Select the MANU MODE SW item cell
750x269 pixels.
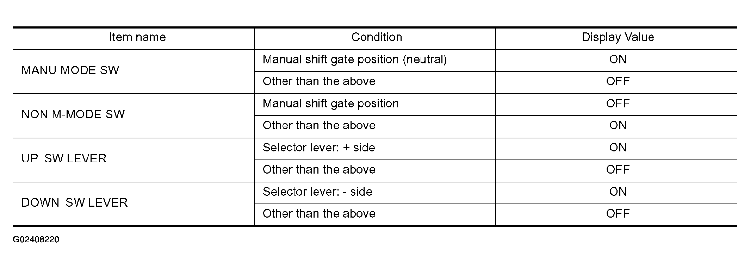(70, 70)
